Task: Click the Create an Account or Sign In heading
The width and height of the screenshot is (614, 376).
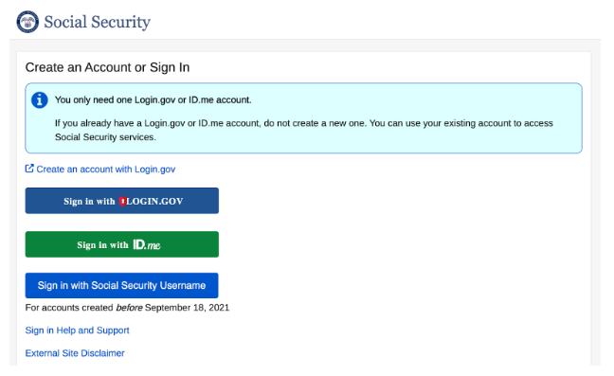Action: tap(107, 67)
